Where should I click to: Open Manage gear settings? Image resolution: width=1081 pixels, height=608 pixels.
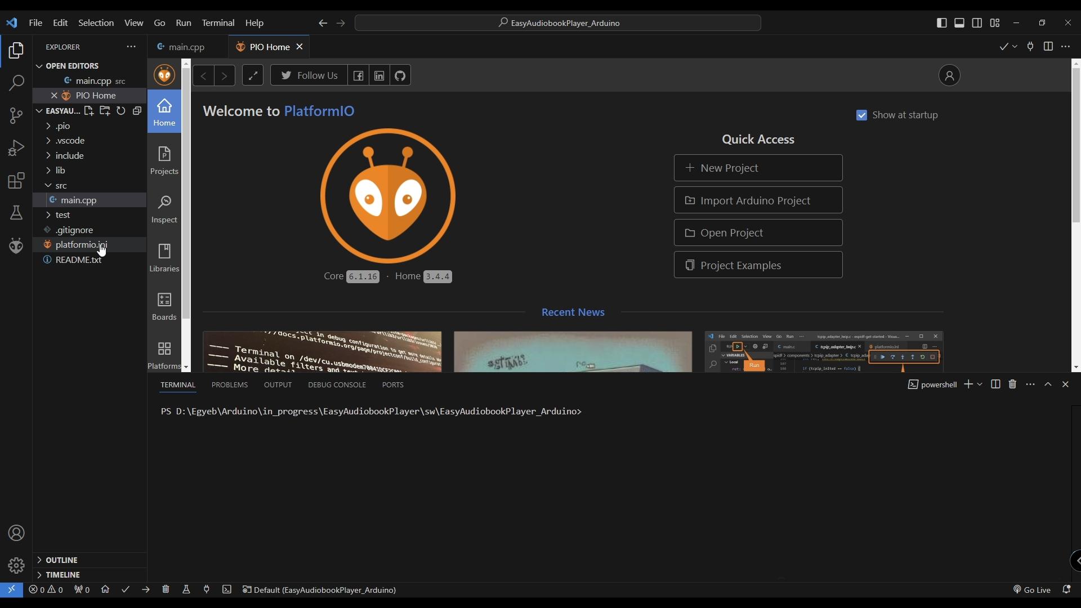(16, 565)
